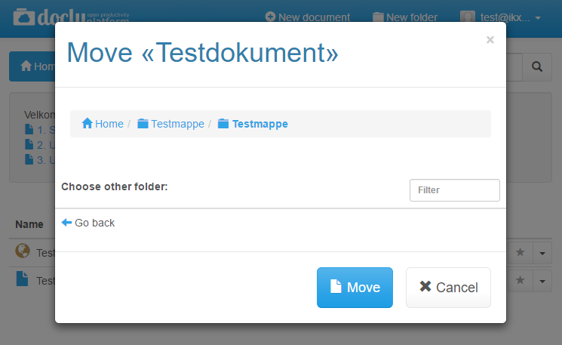The height and width of the screenshot is (345, 562).
Task: Click the folder icon beside New folder
Action: tap(378, 17)
